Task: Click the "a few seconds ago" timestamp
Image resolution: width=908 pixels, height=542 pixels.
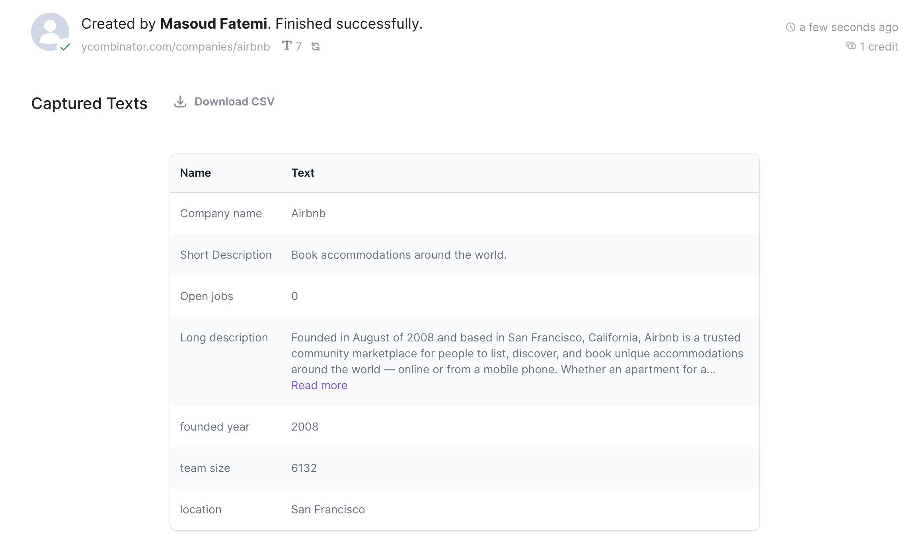Action: [x=848, y=27]
